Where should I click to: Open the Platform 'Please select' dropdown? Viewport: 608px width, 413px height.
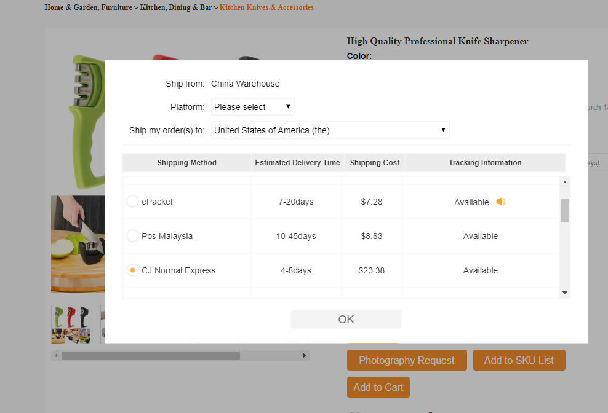pyautogui.click(x=252, y=107)
